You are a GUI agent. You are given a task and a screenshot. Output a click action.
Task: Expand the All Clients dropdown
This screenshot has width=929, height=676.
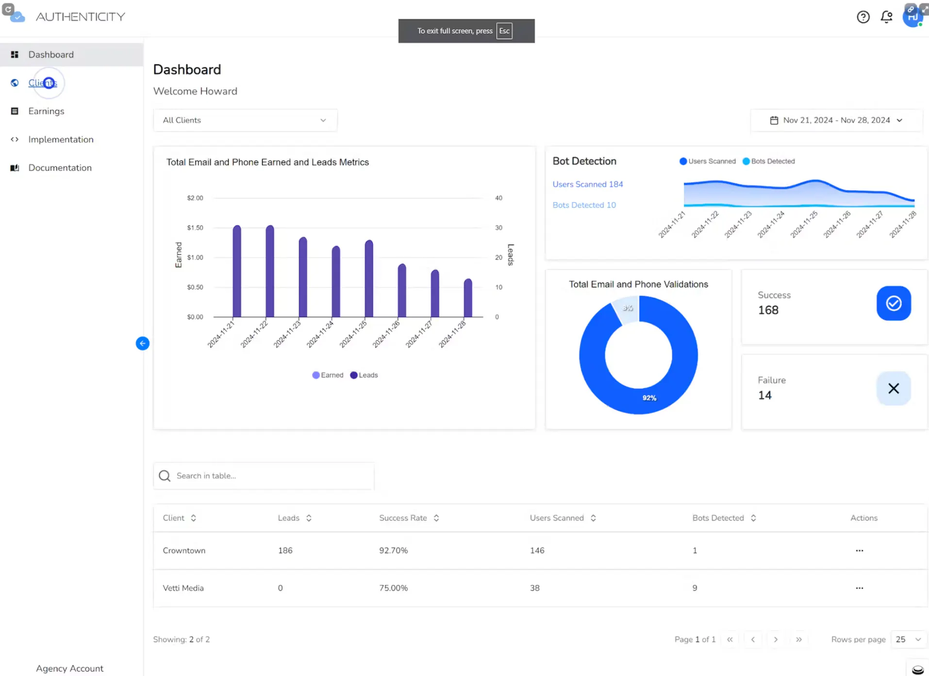click(245, 120)
